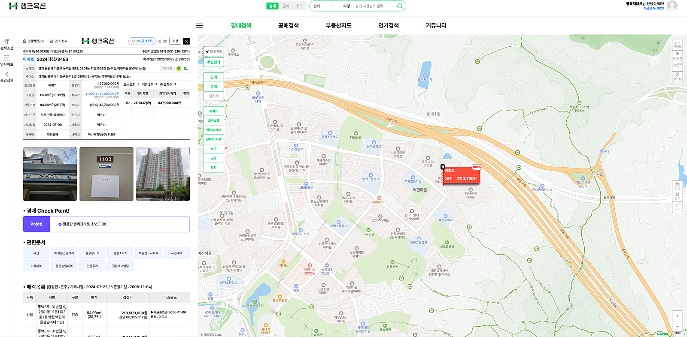Open the 로드뷰 street view control
The image size is (687, 337).
click(x=678, y=76)
